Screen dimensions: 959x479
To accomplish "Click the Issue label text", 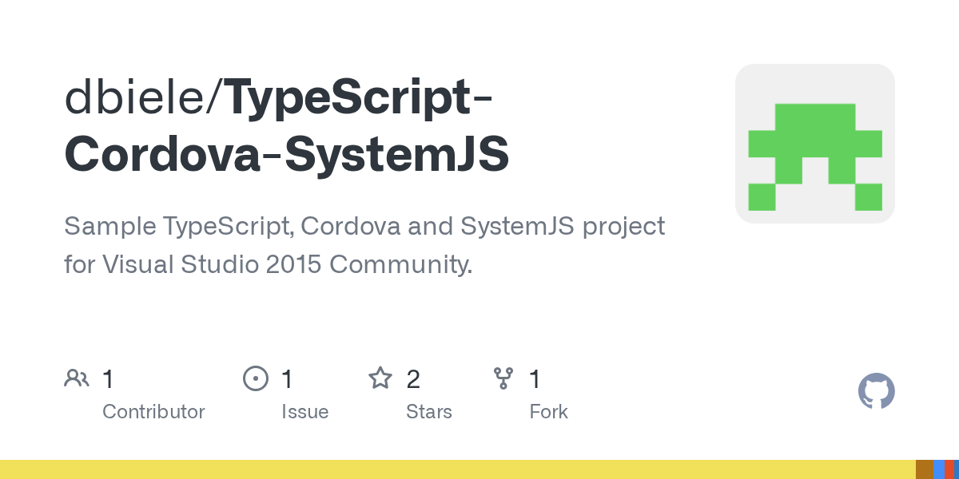I will pyautogui.click(x=304, y=412).
